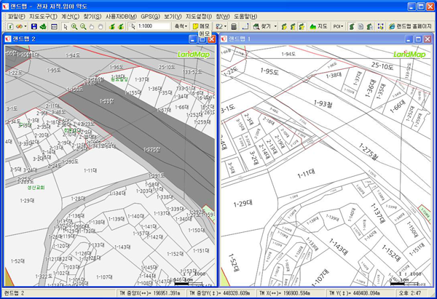Click the first green map icon before the scale pointer
This screenshot has width=437, height=299.
pyautogui.click(x=112, y=26)
